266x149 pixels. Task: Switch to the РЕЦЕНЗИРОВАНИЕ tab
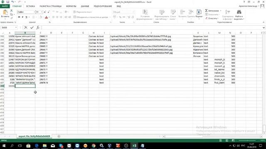click(x=103, y=6)
